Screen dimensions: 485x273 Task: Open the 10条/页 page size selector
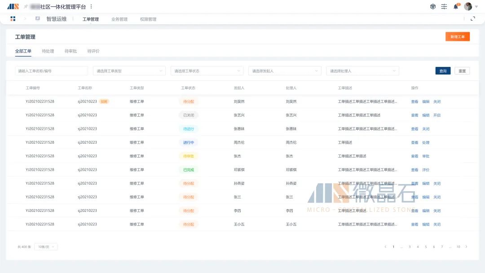[x=46, y=247]
